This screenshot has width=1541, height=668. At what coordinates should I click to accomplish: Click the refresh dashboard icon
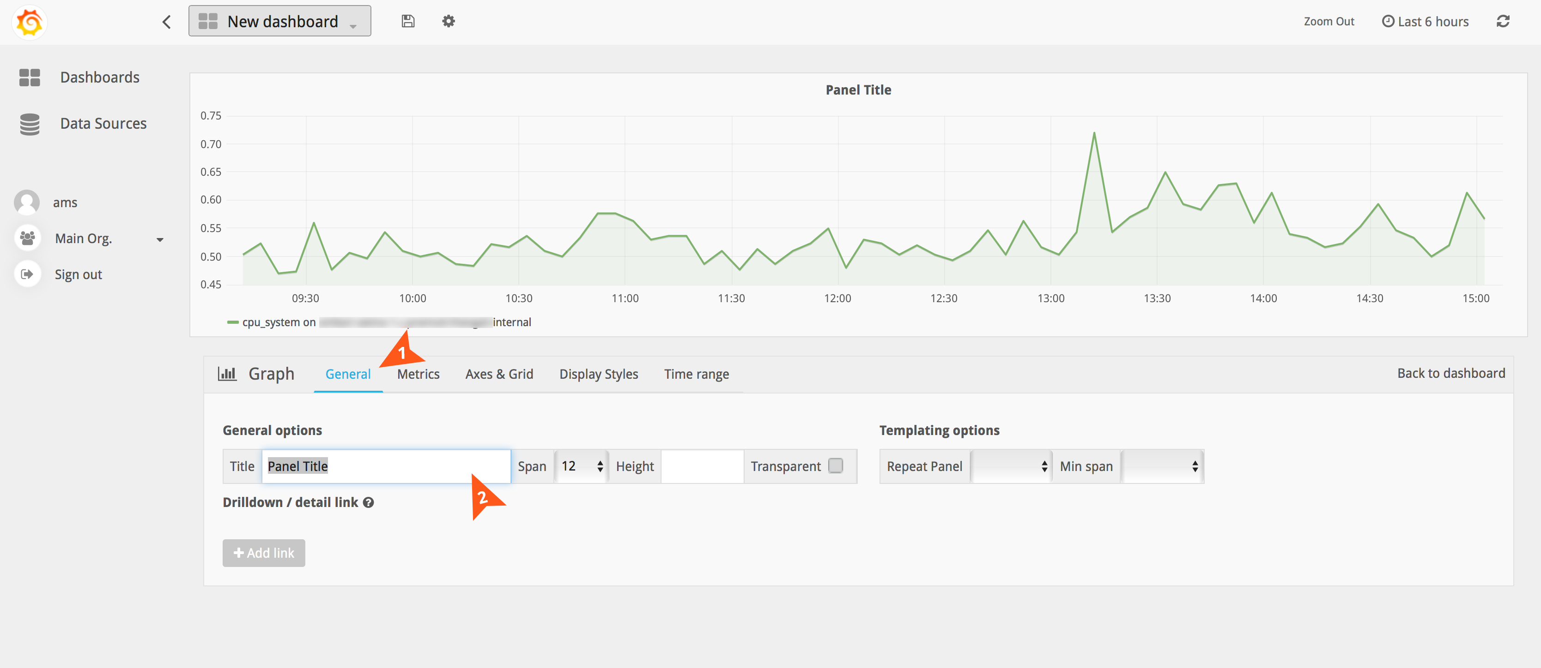(1503, 22)
